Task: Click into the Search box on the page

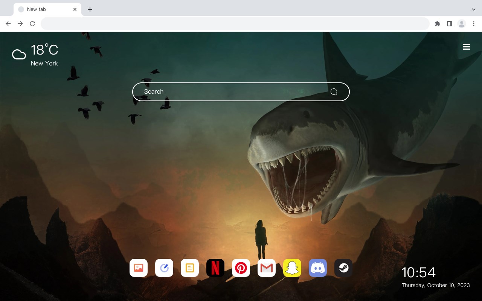Action: [241, 92]
